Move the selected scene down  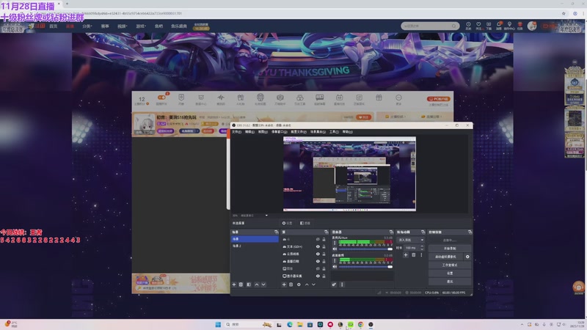(263, 285)
